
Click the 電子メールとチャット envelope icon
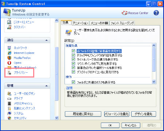point(9,67)
